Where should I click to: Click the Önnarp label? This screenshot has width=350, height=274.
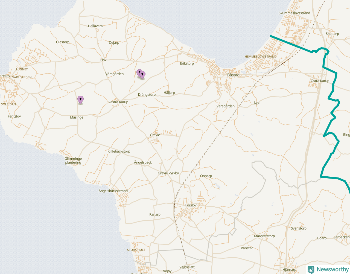coord(206,176)
